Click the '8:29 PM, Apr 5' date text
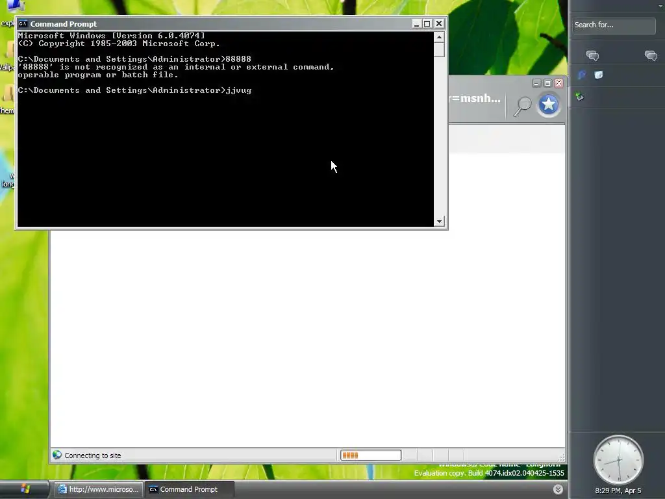 tap(618, 491)
